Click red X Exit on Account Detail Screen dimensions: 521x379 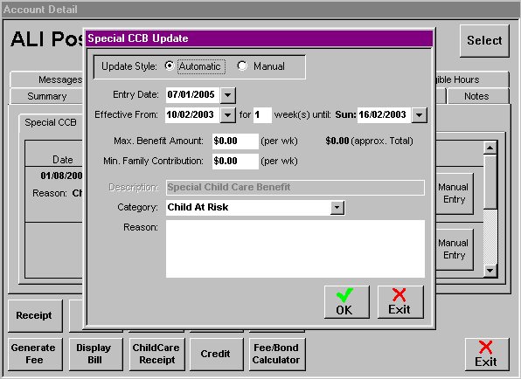tap(487, 355)
